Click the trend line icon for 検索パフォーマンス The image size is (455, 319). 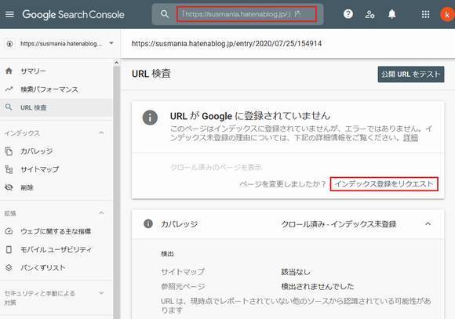[9, 89]
